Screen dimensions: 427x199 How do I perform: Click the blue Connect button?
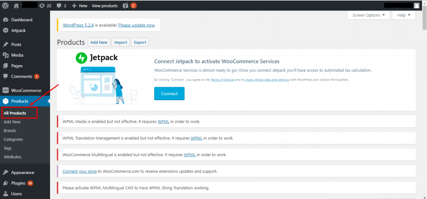pos(169,93)
